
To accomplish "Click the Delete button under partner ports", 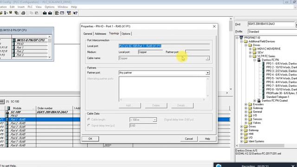I will click(x=156, y=105).
